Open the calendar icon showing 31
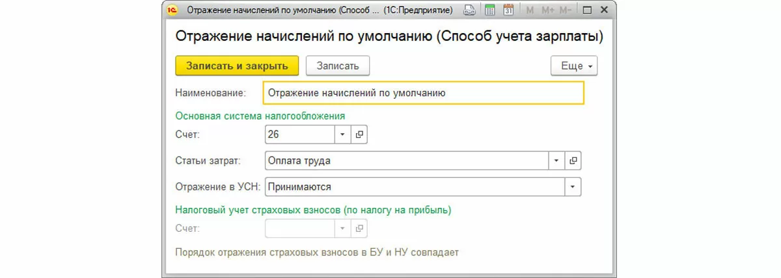Image resolution: width=781 pixels, height=278 pixels. pyautogui.click(x=509, y=10)
